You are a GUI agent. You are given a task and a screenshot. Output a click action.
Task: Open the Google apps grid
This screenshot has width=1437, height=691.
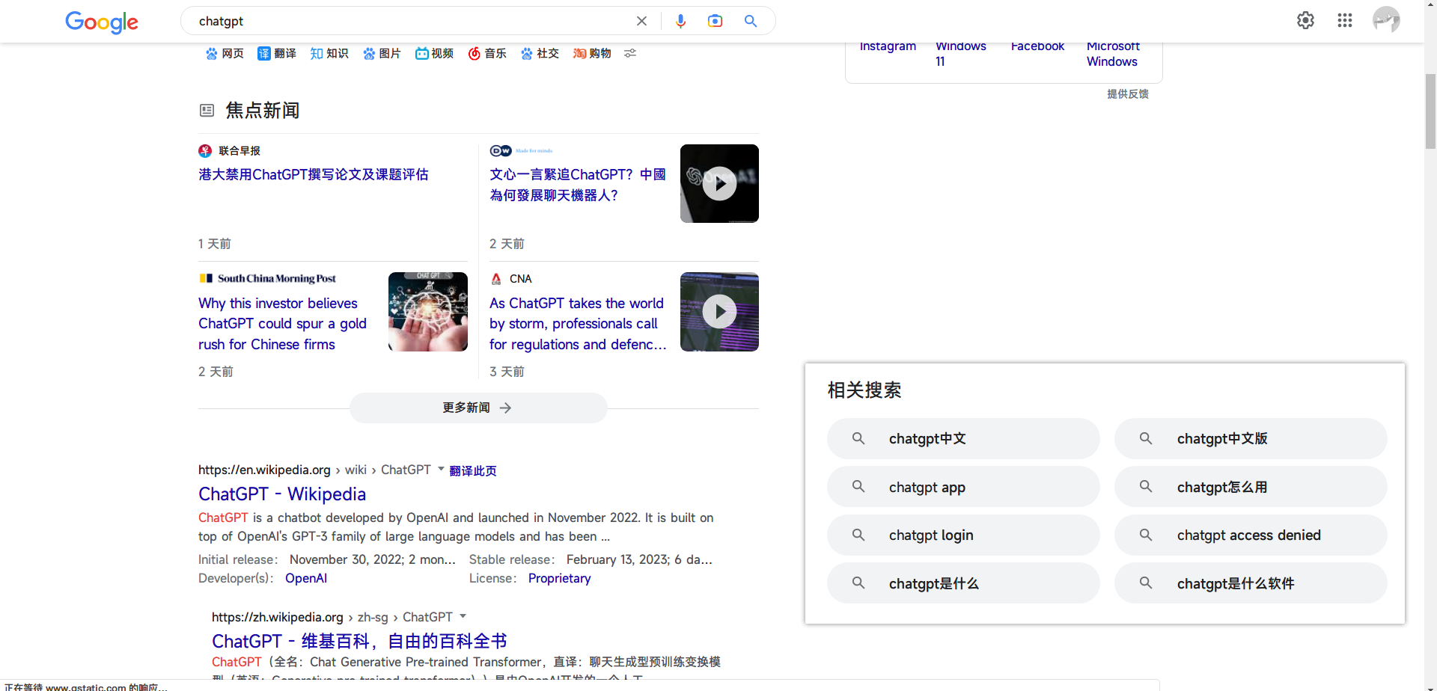[1344, 20]
